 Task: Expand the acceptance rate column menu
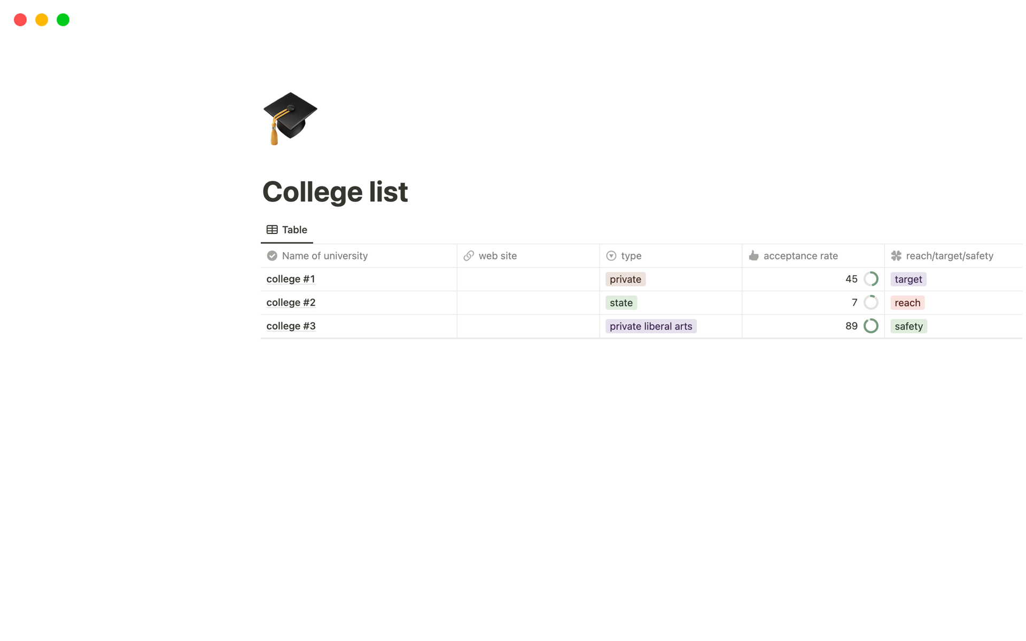[800, 255]
